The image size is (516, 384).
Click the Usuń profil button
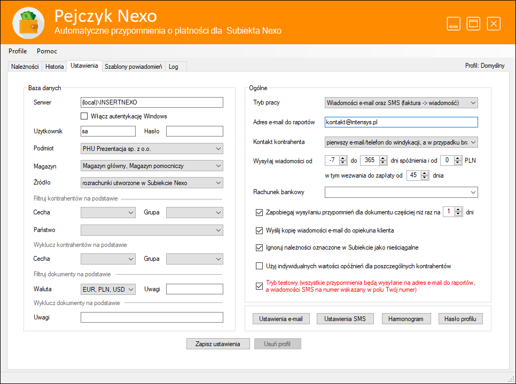click(x=277, y=344)
